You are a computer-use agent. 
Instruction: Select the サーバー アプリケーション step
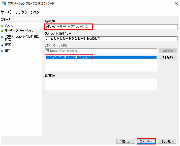click(19, 31)
